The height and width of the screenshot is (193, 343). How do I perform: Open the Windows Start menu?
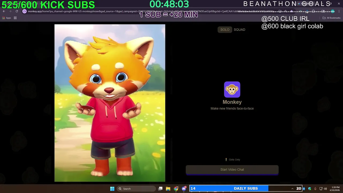[x=112, y=189]
